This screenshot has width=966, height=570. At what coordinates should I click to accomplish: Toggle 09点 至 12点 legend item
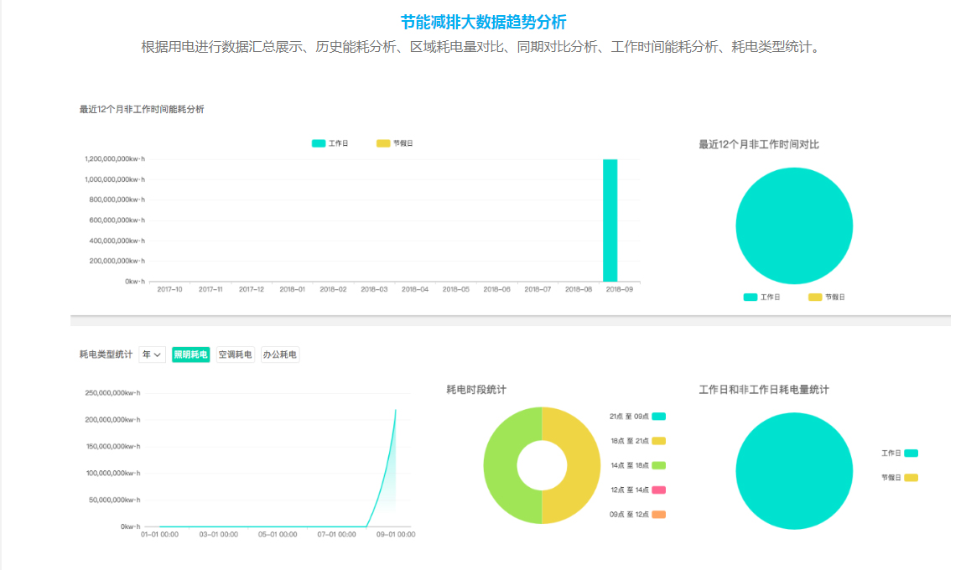[x=637, y=515]
